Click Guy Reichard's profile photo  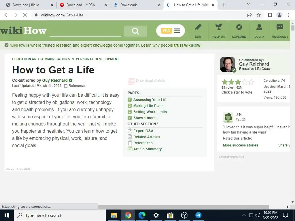228,64
